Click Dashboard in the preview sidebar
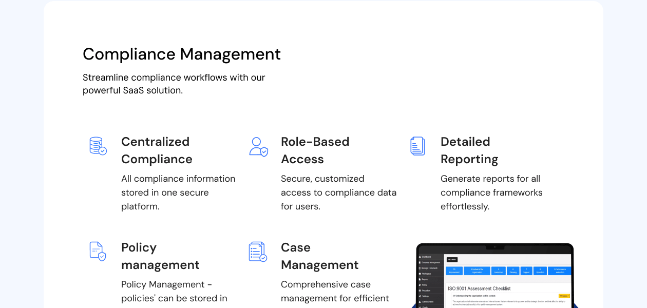Viewport: 647px width, 308px height. coord(426,257)
